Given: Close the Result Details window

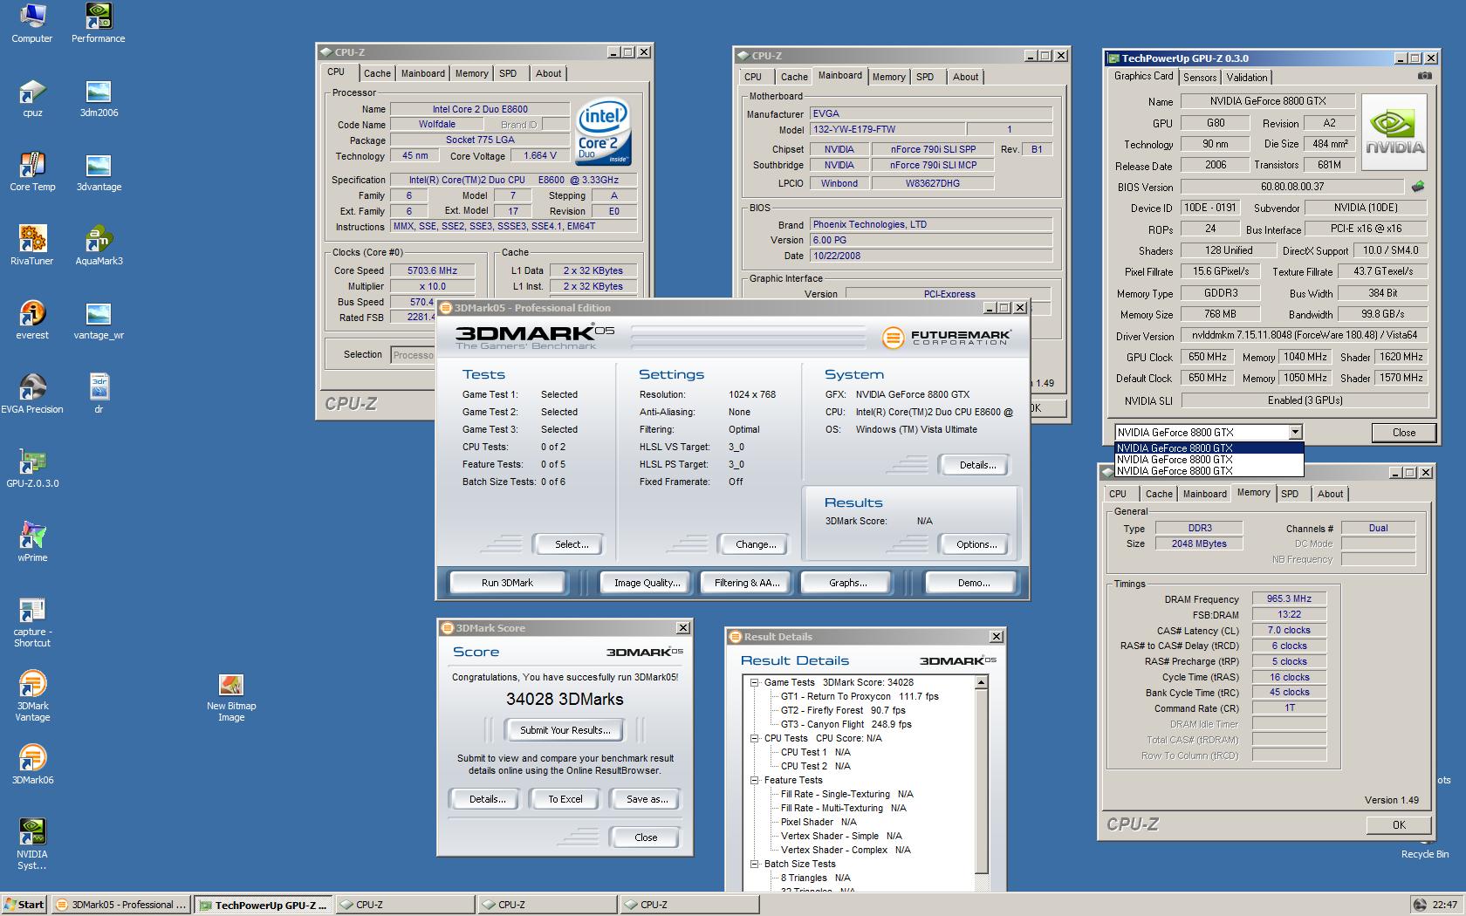Looking at the screenshot, I should pyautogui.click(x=996, y=637).
